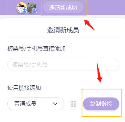Click the 邀请新成员 button in header
This screenshot has width=125, height=122.
pyautogui.click(x=63, y=7)
